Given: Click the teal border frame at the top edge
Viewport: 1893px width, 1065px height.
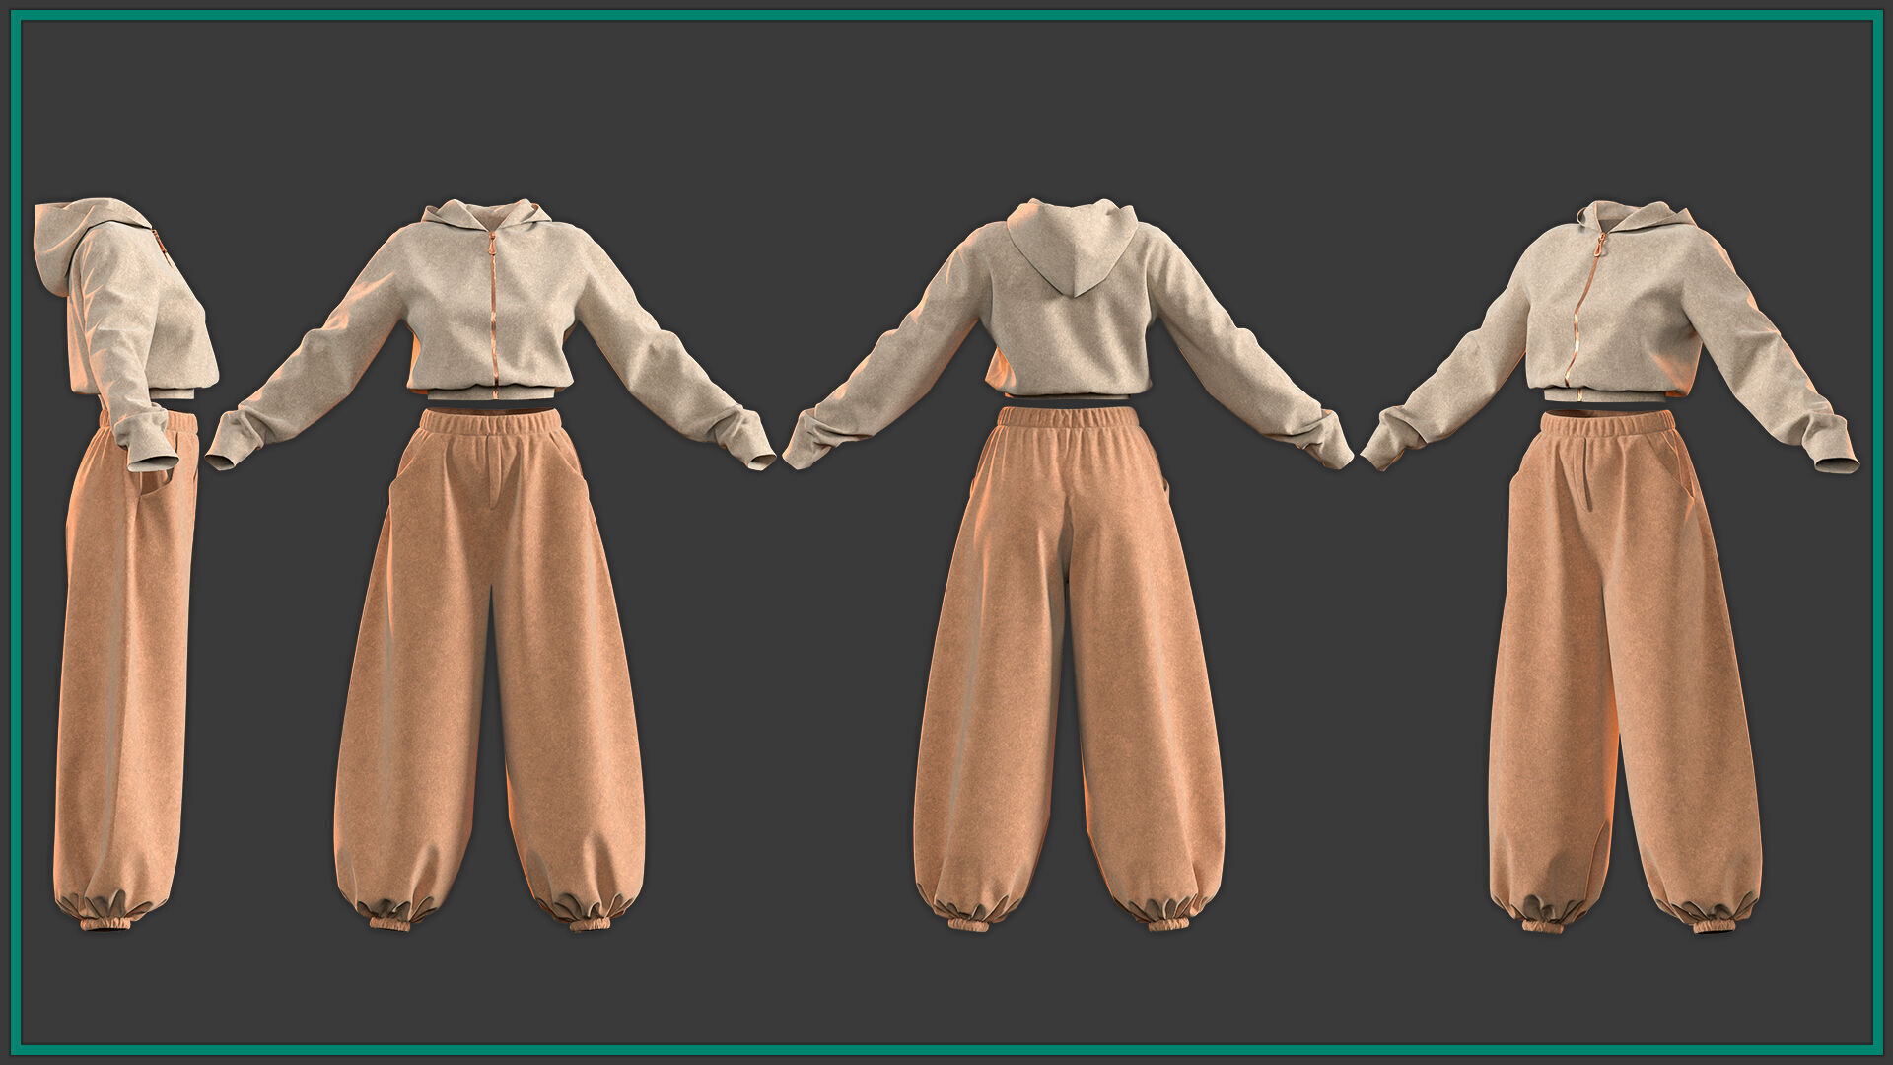Looking at the screenshot, I should pos(946,15).
